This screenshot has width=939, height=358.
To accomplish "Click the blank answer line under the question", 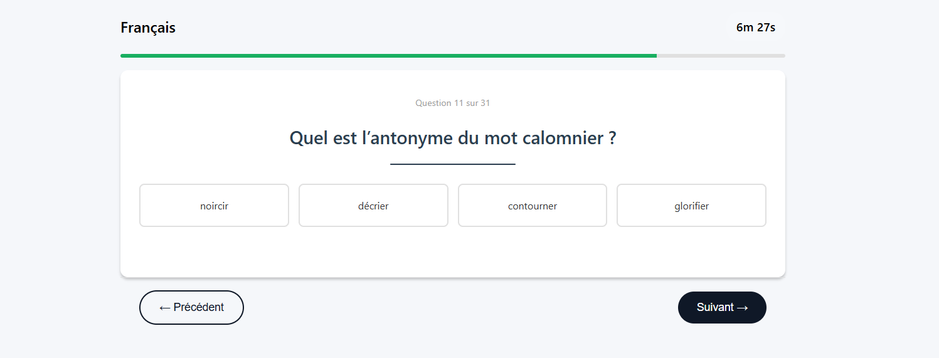I will pos(452,164).
